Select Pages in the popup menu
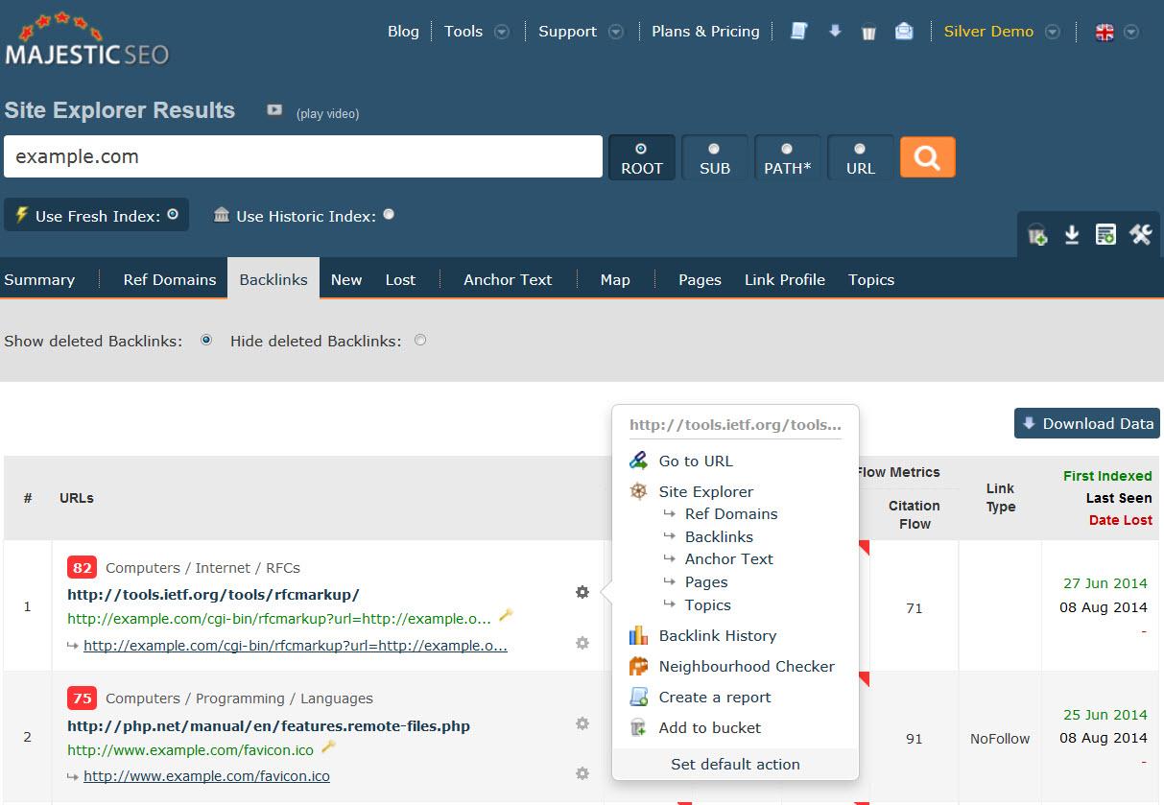The image size is (1164, 805). coord(706,582)
